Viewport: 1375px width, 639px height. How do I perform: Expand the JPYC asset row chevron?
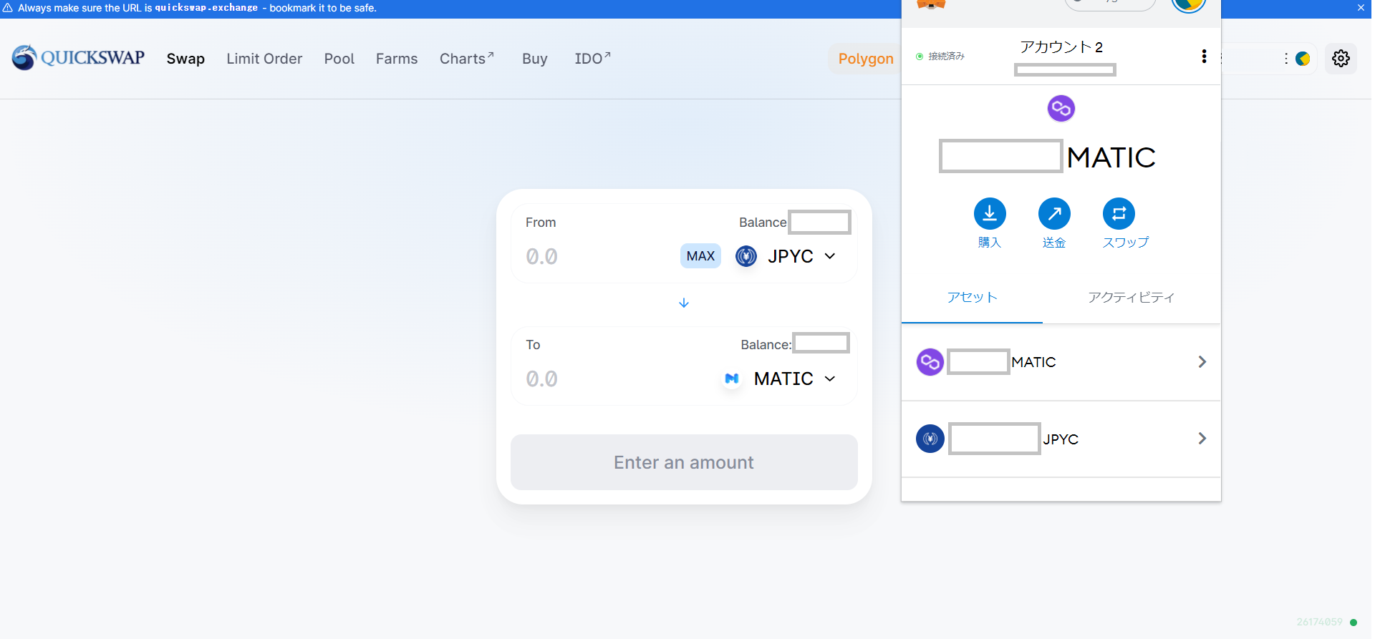pos(1202,439)
